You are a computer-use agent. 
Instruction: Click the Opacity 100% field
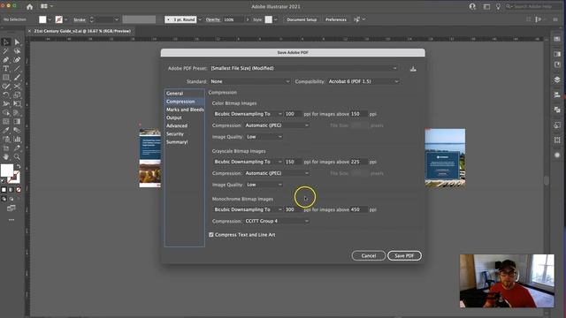coord(233,19)
